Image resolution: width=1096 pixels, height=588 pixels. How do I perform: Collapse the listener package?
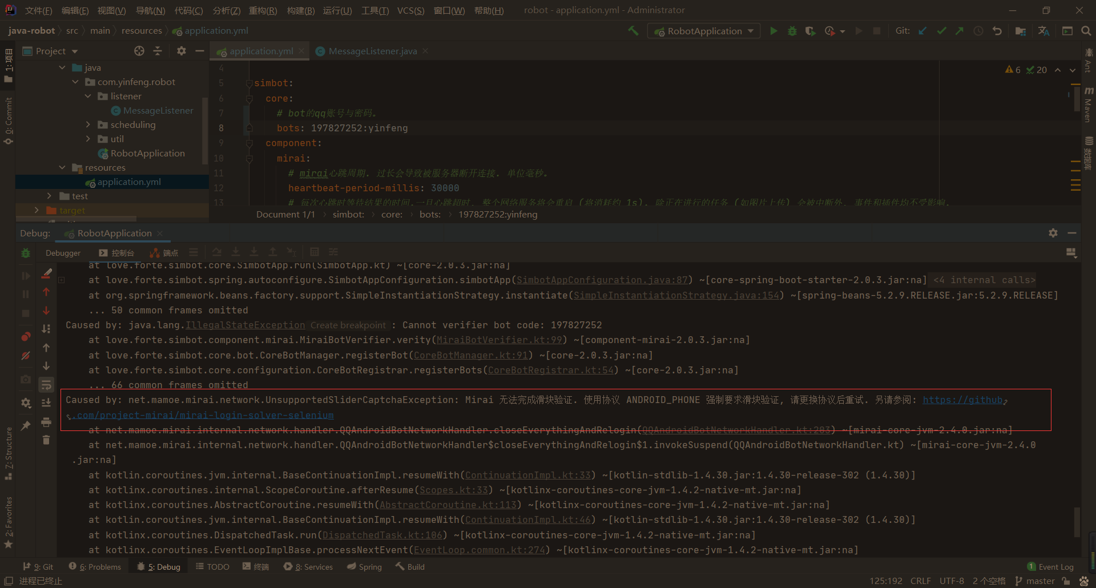[88, 96]
